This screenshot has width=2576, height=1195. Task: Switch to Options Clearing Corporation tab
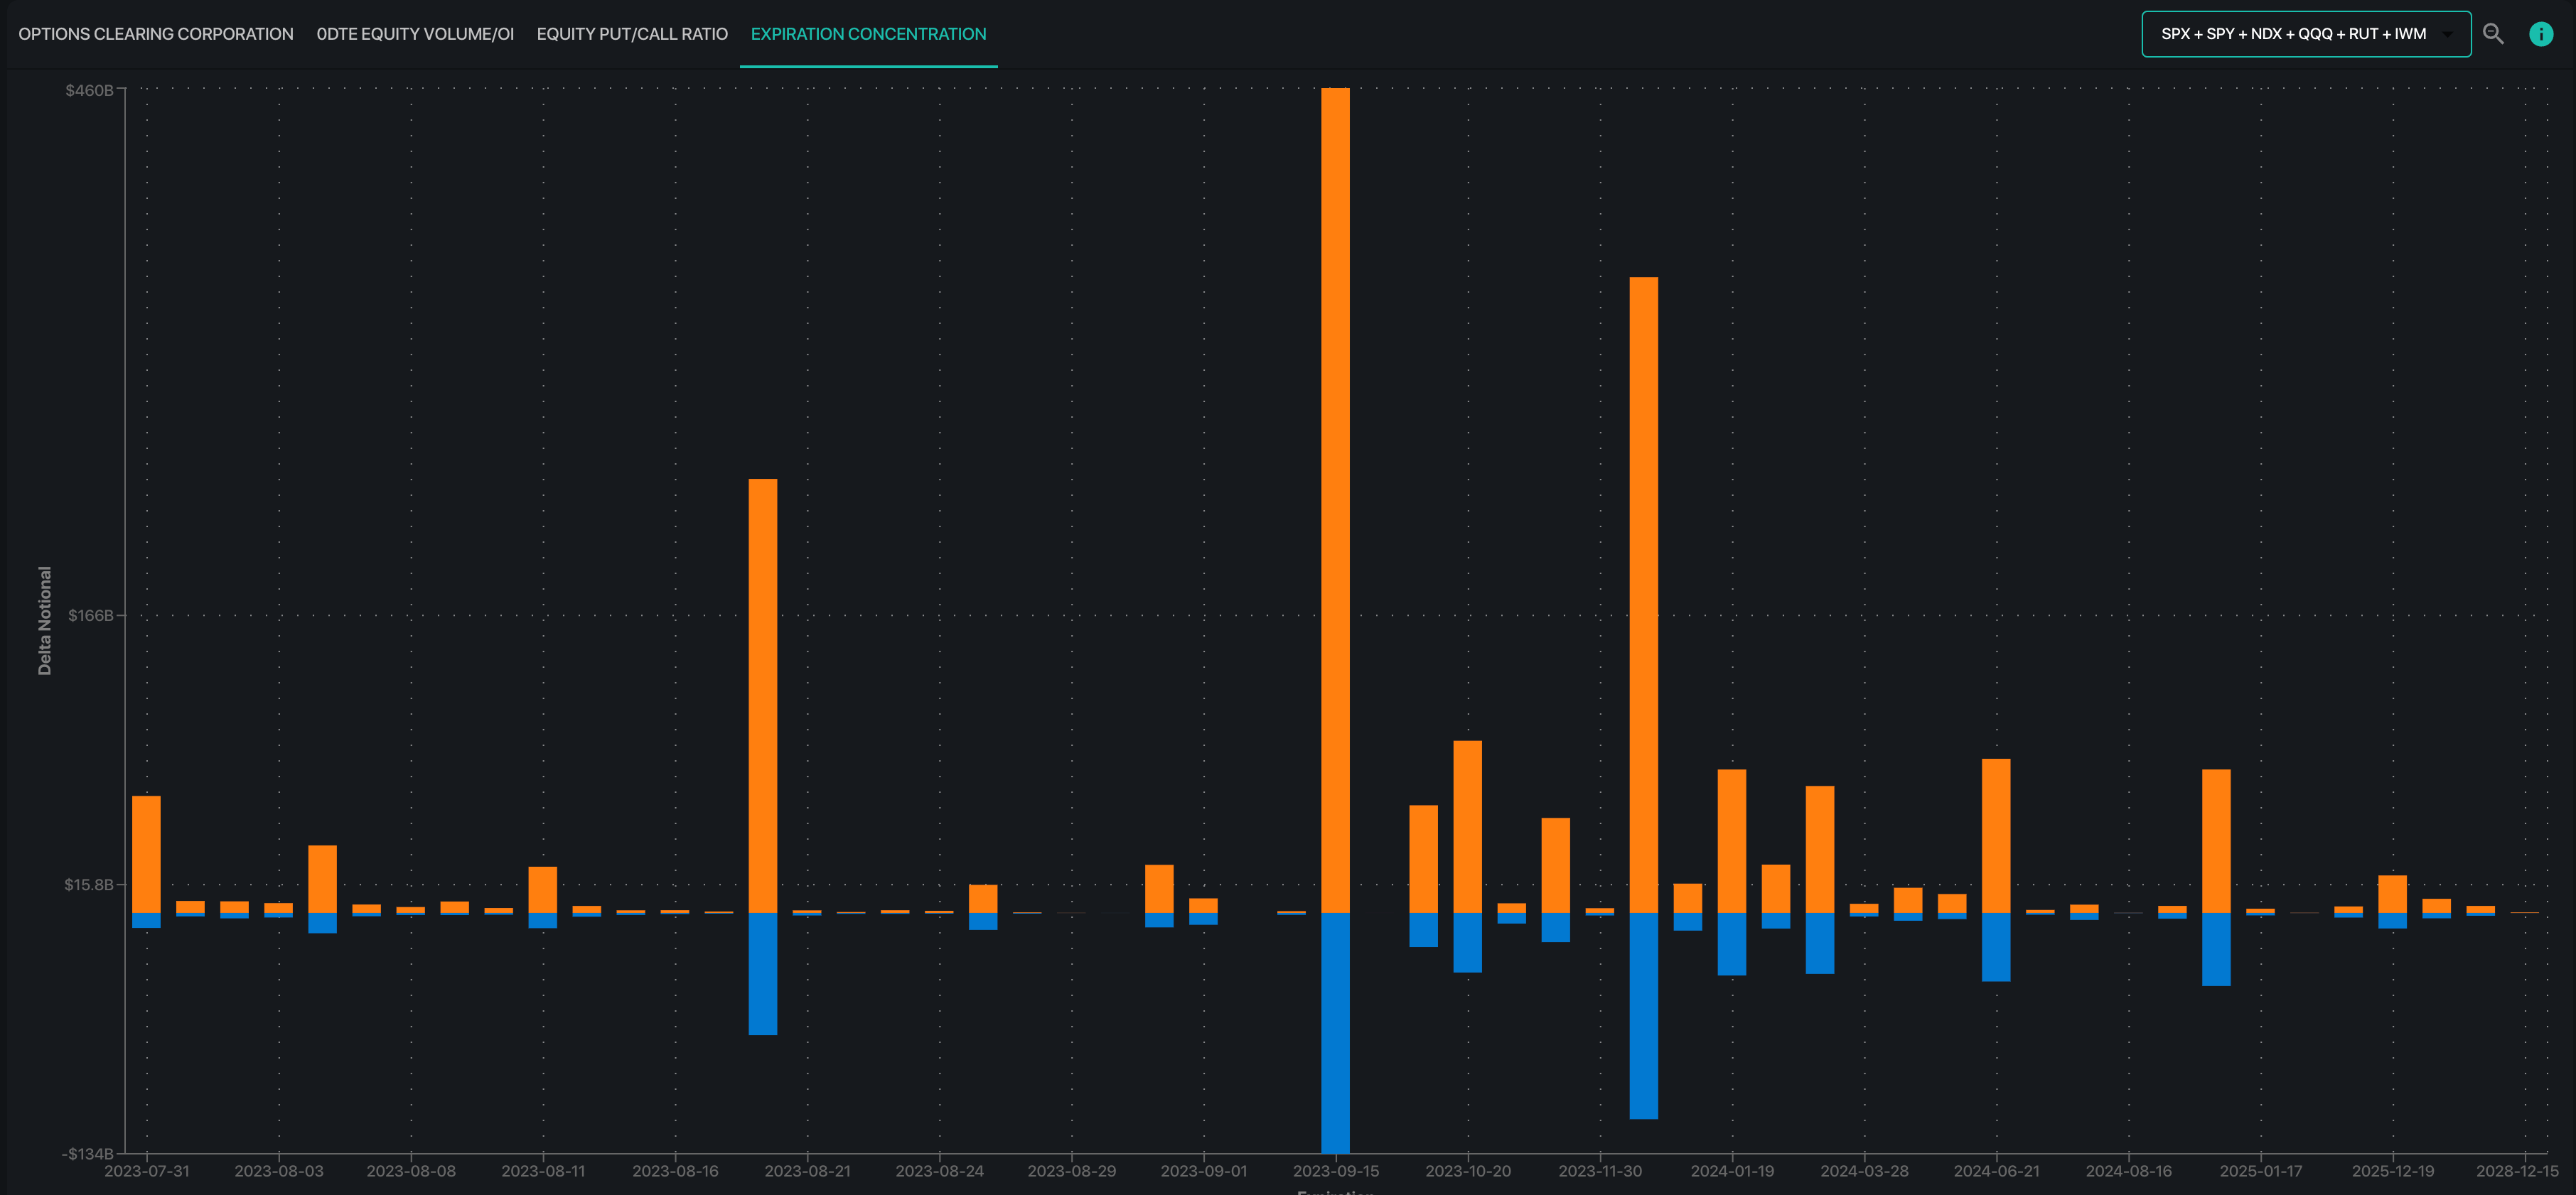click(x=156, y=34)
